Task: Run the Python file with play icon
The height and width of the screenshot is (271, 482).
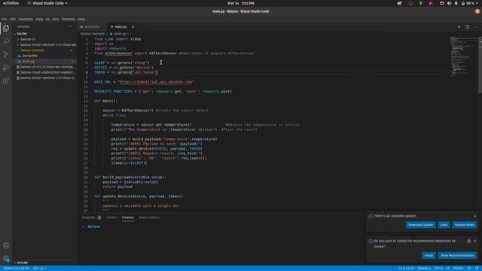Action: point(459,27)
